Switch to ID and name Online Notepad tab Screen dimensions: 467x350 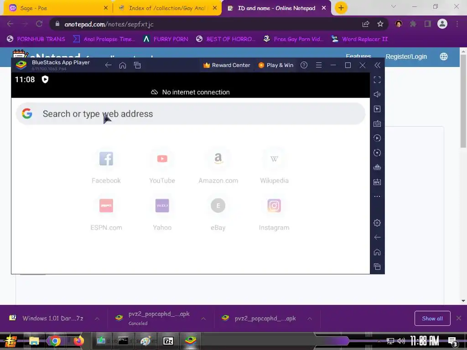[x=276, y=8]
